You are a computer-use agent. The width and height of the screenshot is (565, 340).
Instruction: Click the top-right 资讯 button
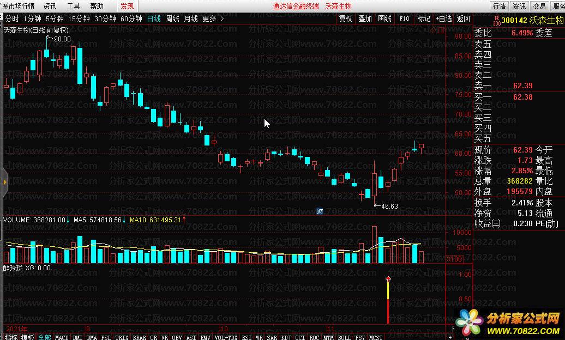[519, 6]
